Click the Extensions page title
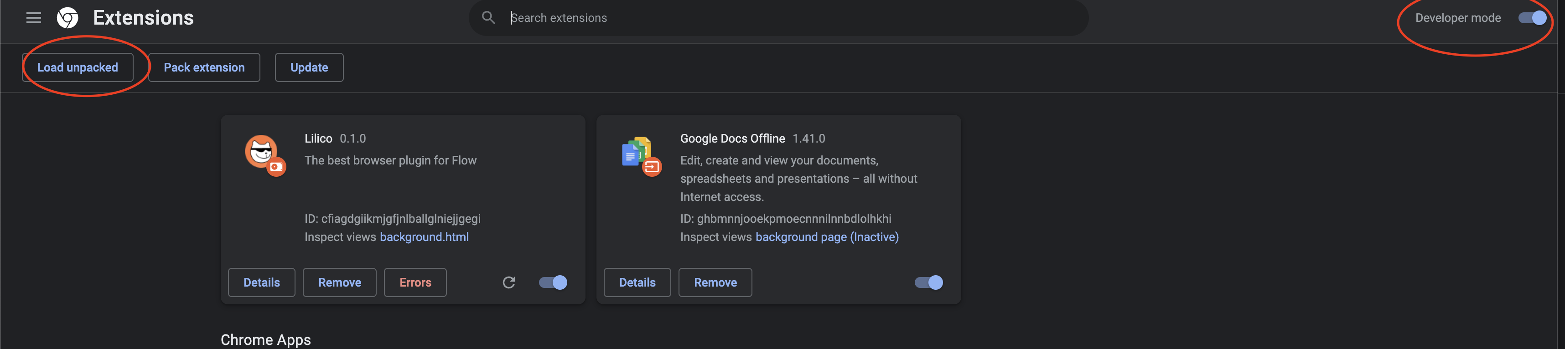 (143, 18)
